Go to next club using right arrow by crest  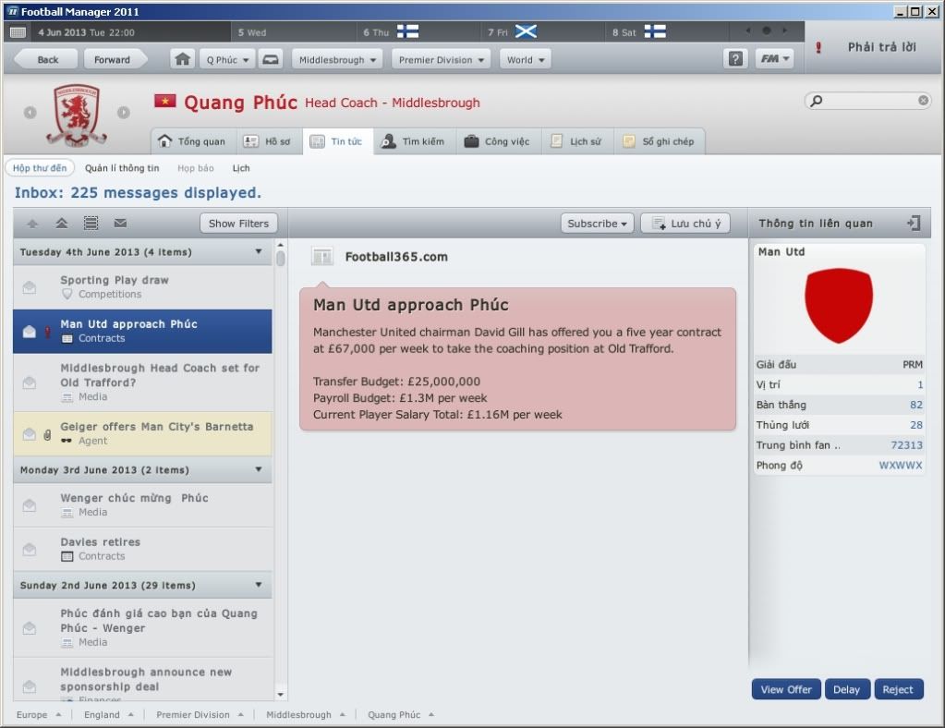tap(124, 112)
